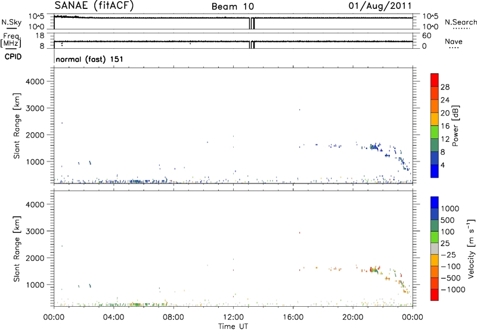This screenshot has height=330, width=477.
Task: Click the 4 tick on Power colorbar
Action: [443, 165]
